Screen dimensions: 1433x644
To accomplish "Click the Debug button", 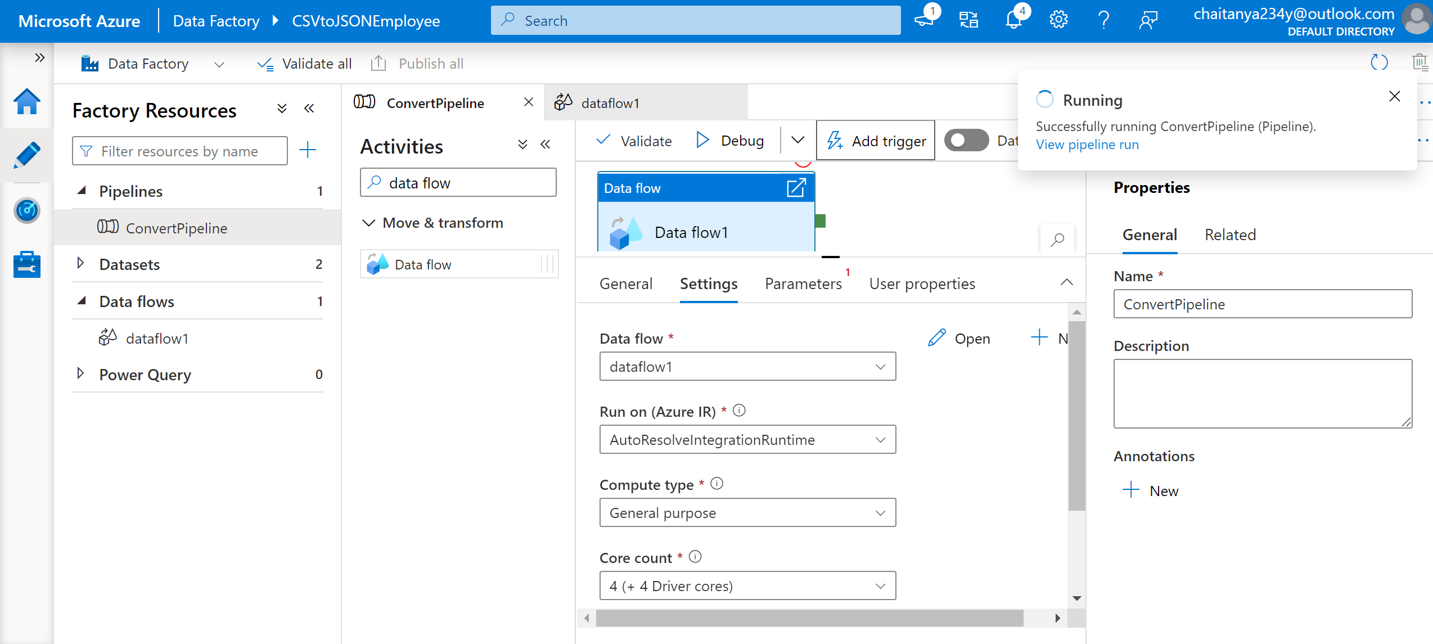I will click(730, 141).
